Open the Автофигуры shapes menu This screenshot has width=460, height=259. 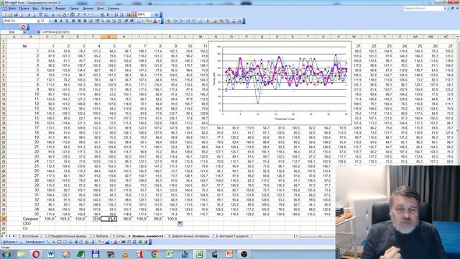click(x=35, y=242)
